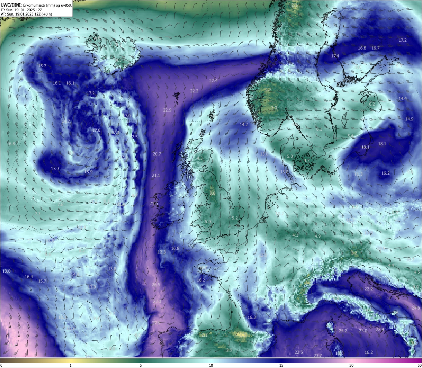Click the 14.4 value on the map
This screenshot has height=368, width=422.
tap(403, 98)
